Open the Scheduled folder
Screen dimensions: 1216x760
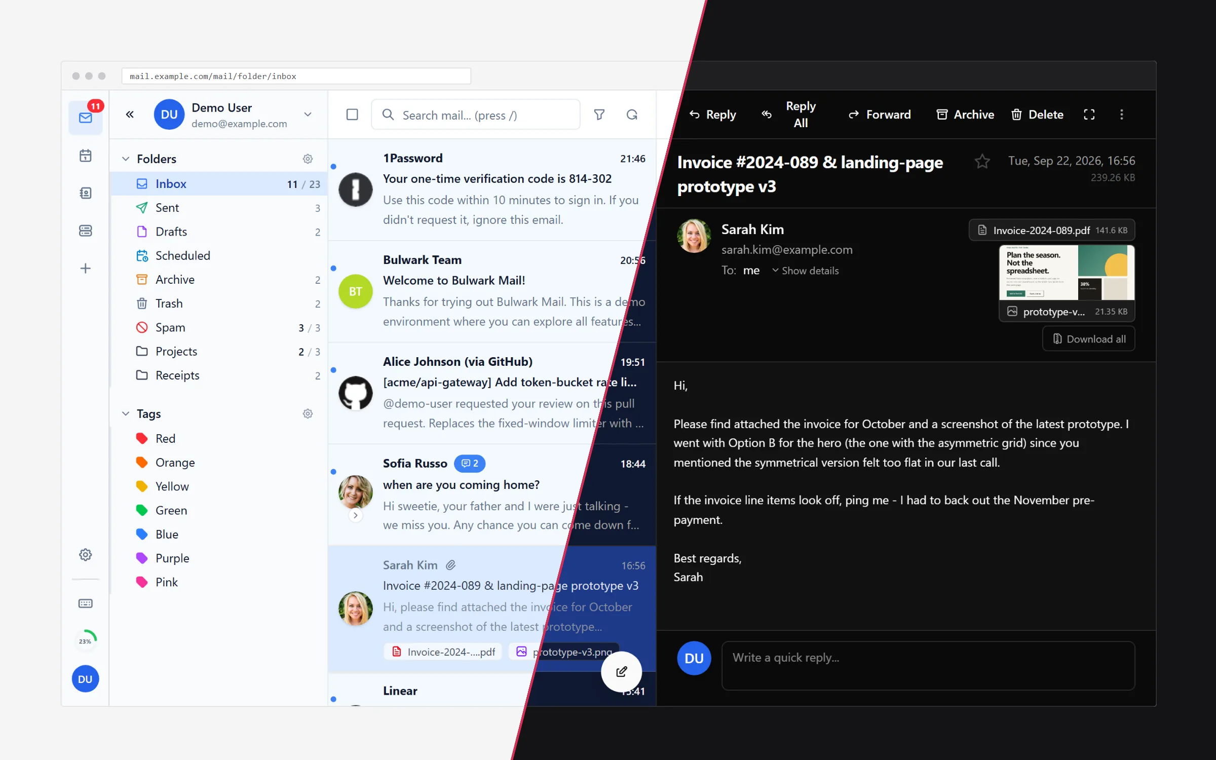click(218, 256)
